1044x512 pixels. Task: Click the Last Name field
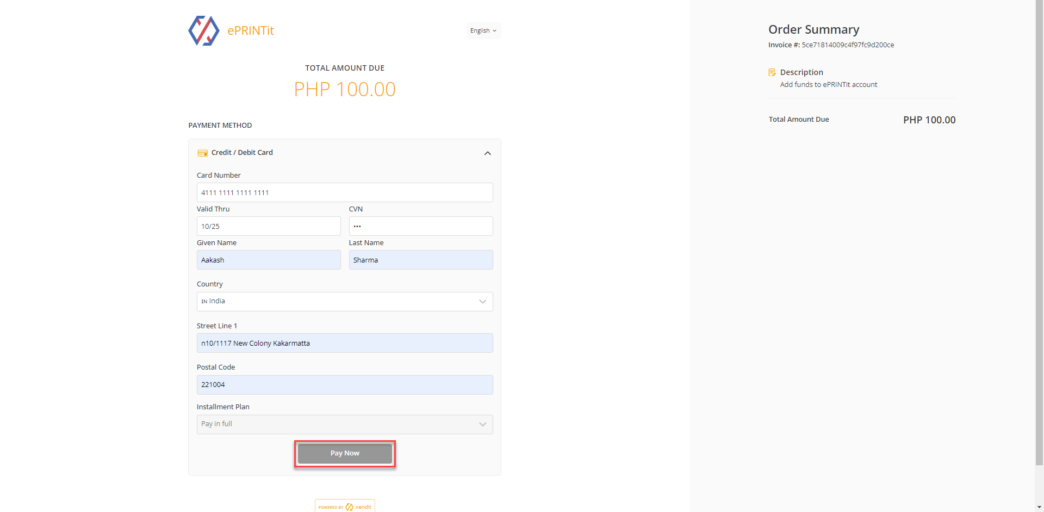[420, 260]
